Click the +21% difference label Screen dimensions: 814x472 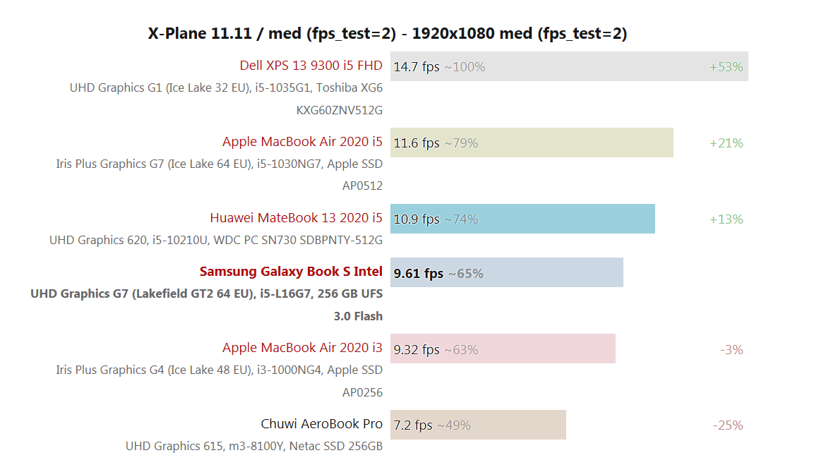pos(726,143)
